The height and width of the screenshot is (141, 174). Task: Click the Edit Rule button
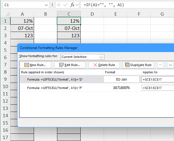(70, 65)
